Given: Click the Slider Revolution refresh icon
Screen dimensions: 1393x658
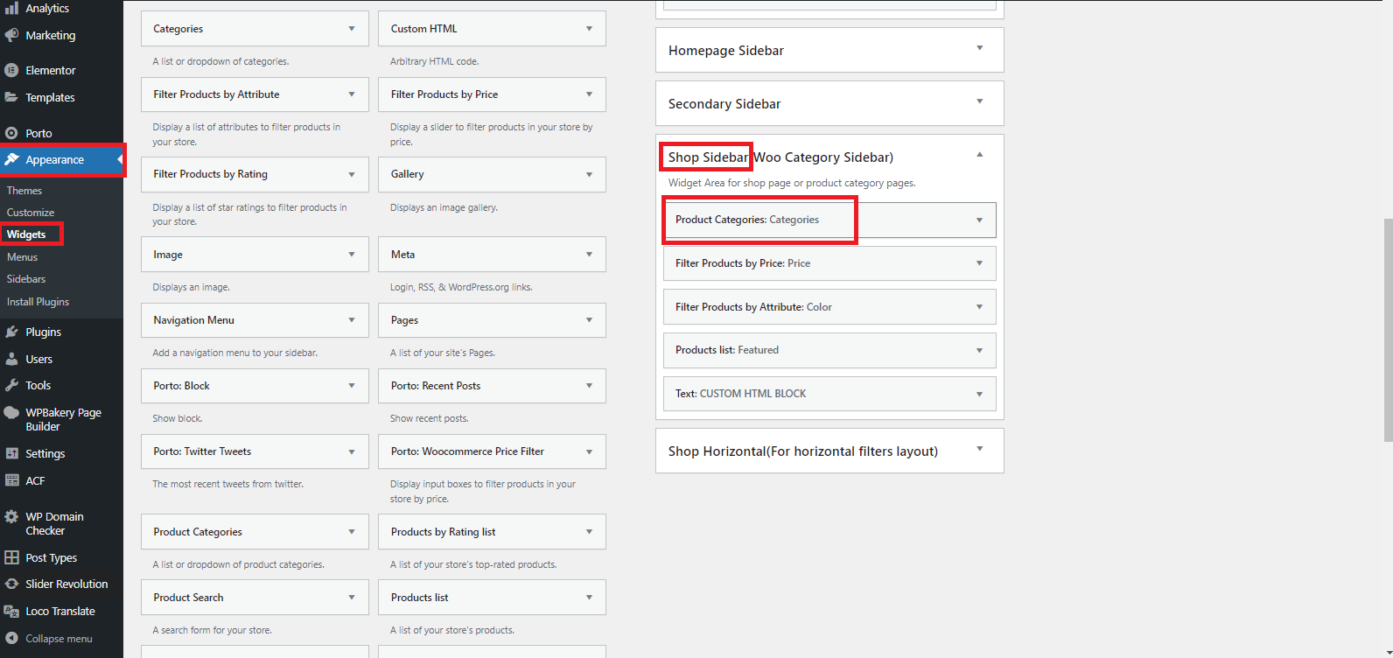Looking at the screenshot, I should click(11, 584).
